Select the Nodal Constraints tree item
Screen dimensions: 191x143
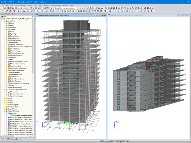(x=16, y=88)
